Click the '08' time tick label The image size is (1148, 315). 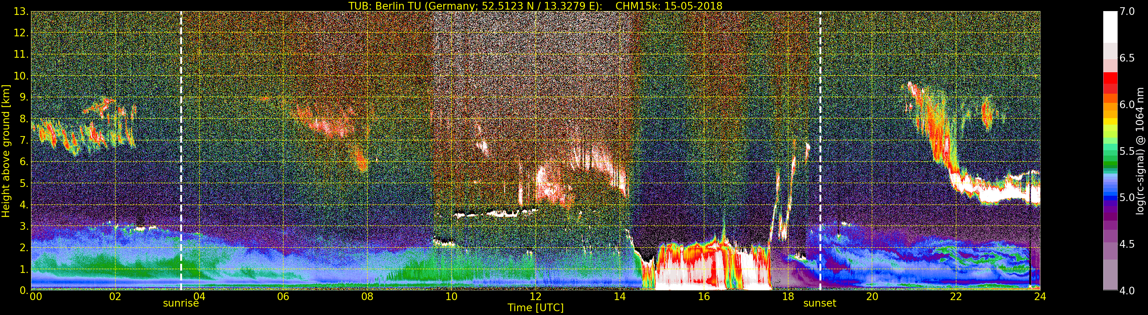[x=367, y=296]
